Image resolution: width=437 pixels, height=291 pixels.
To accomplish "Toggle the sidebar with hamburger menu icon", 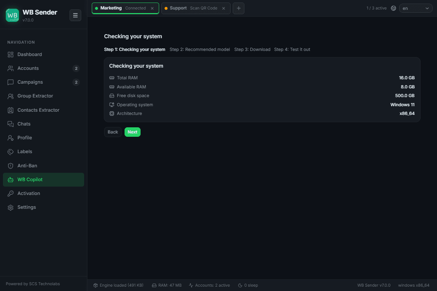I will coord(75,15).
